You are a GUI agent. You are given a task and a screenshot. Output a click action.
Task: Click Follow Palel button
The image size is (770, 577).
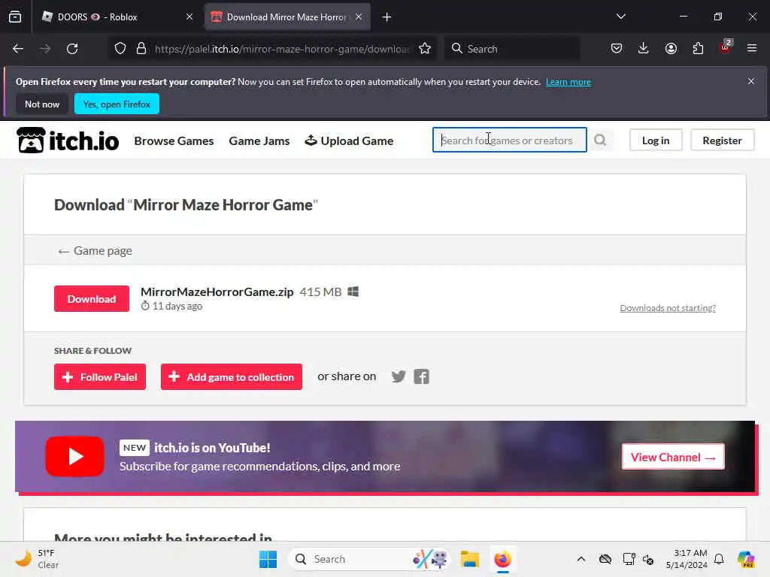point(100,377)
